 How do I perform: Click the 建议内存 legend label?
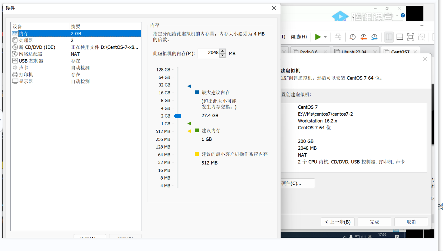pyautogui.click(x=211, y=131)
